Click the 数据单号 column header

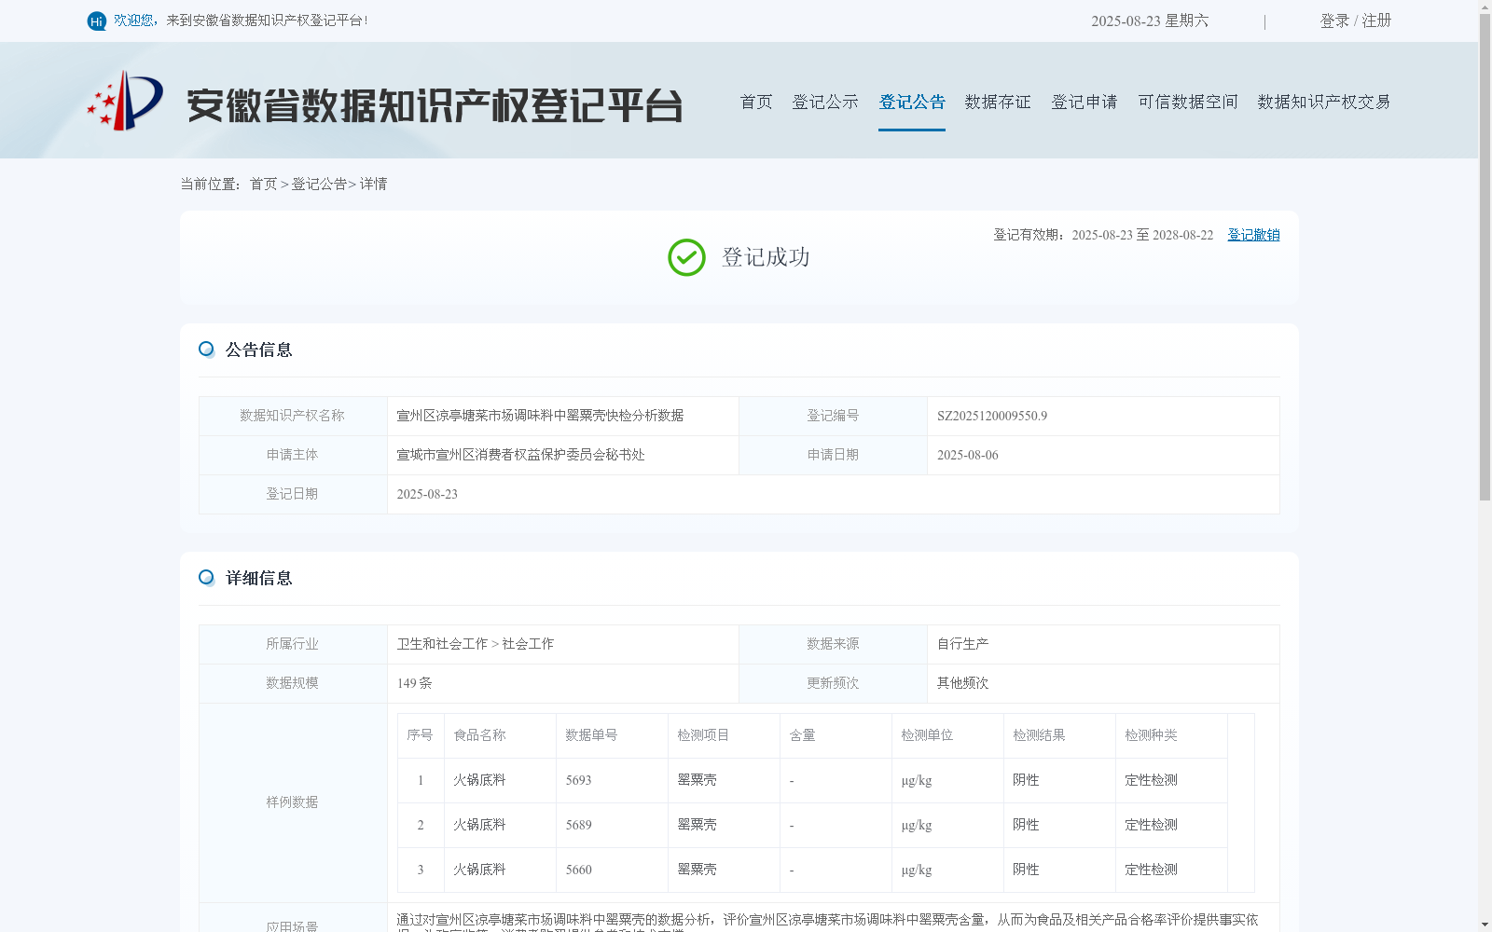[x=591, y=735]
